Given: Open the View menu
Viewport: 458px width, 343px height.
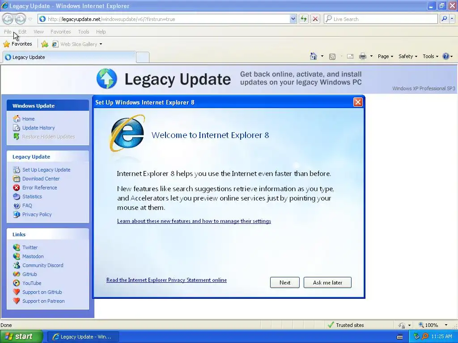Looking at the screenshot, I should [38, 32].
